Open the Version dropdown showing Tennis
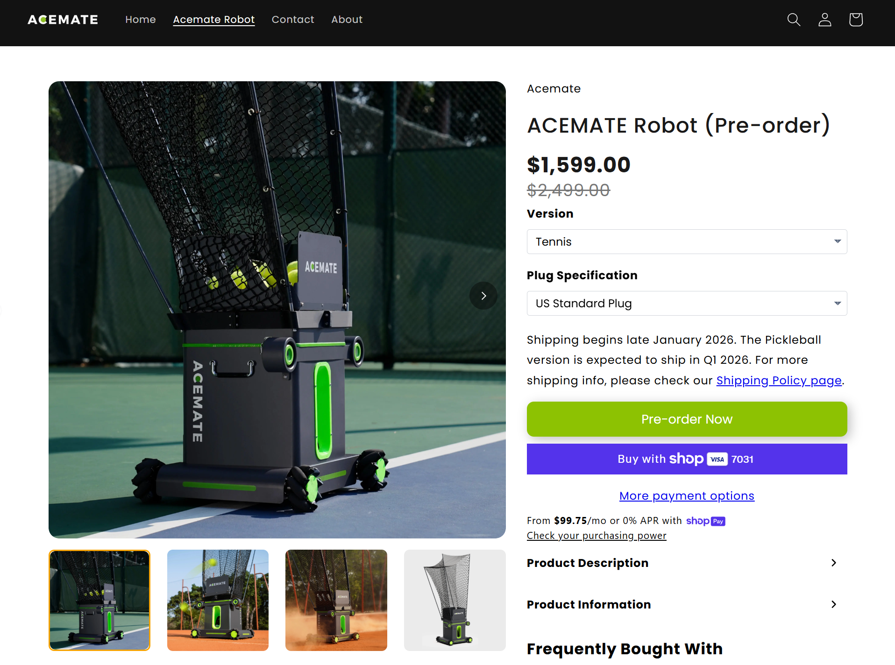Screen dimensions: 895x665 [687, 241]
